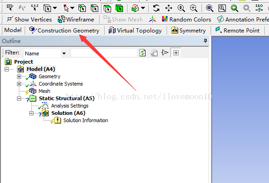Enable Body selection filter
The image size is (269, 183).
click(x=119, y=8)
